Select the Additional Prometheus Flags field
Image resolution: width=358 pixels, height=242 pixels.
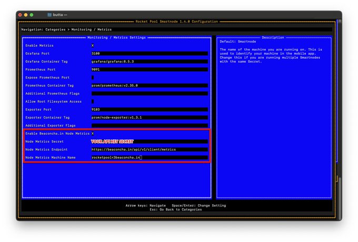point(150,93)
